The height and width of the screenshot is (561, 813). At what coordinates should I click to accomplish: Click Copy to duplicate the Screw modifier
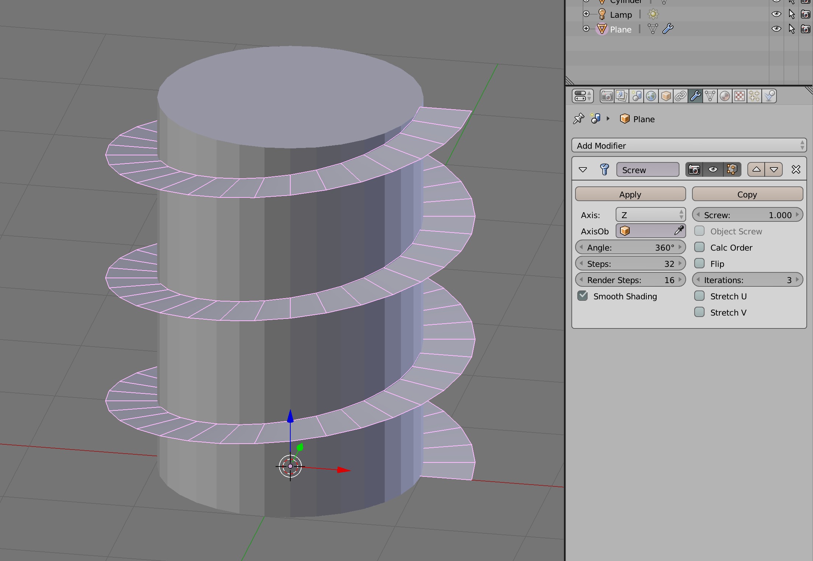coord(747,194)
